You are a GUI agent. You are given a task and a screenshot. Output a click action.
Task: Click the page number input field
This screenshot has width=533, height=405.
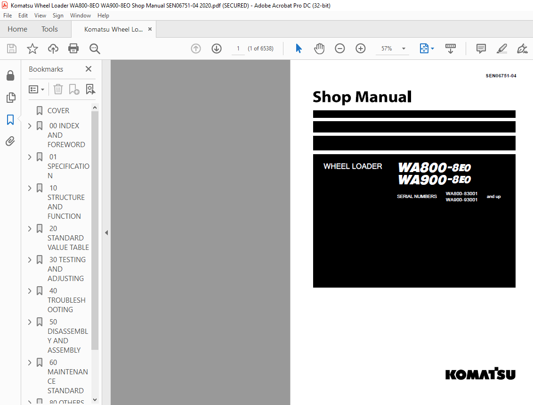click(x=238, y=48)
